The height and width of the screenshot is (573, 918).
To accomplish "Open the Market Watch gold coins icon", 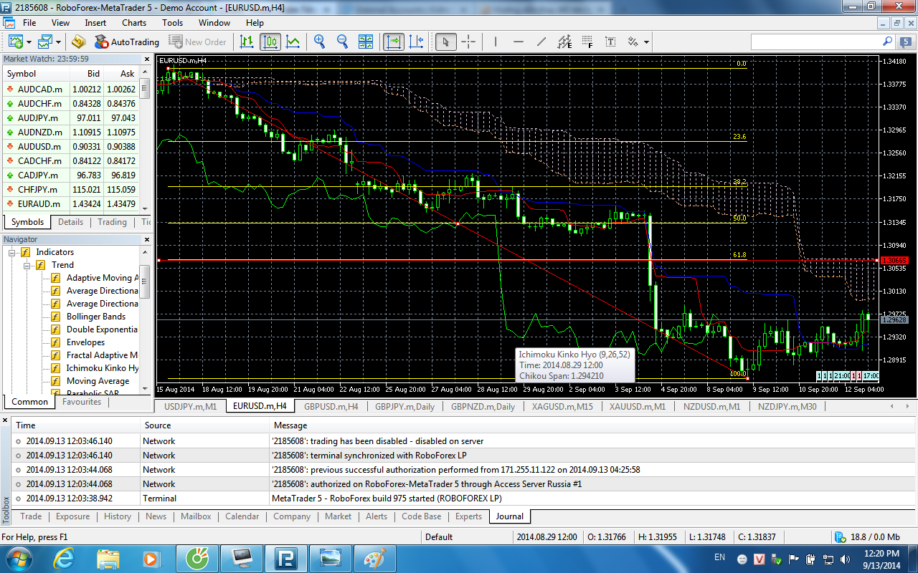I will click(x=79, y=42).
